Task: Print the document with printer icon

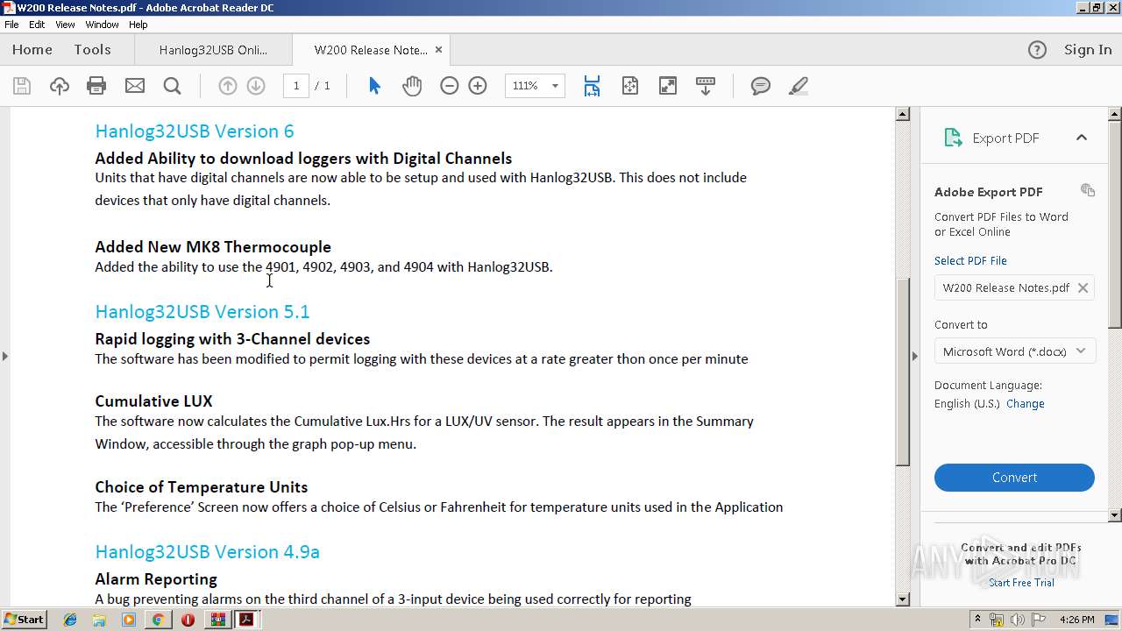Action: [x=96, y=86]
